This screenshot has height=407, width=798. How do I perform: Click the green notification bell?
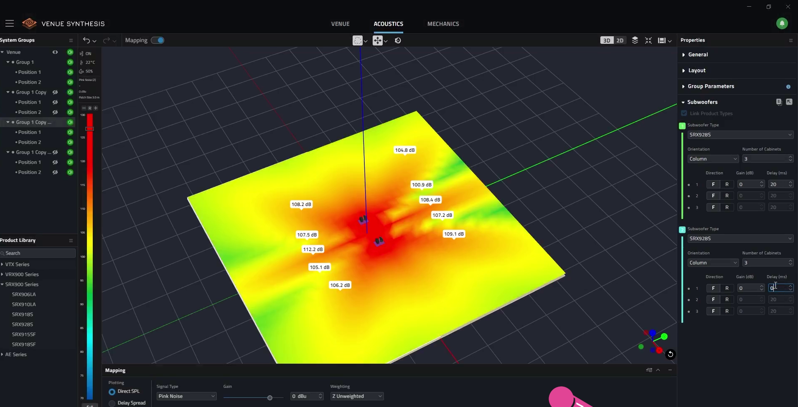[x=782, y=23]
